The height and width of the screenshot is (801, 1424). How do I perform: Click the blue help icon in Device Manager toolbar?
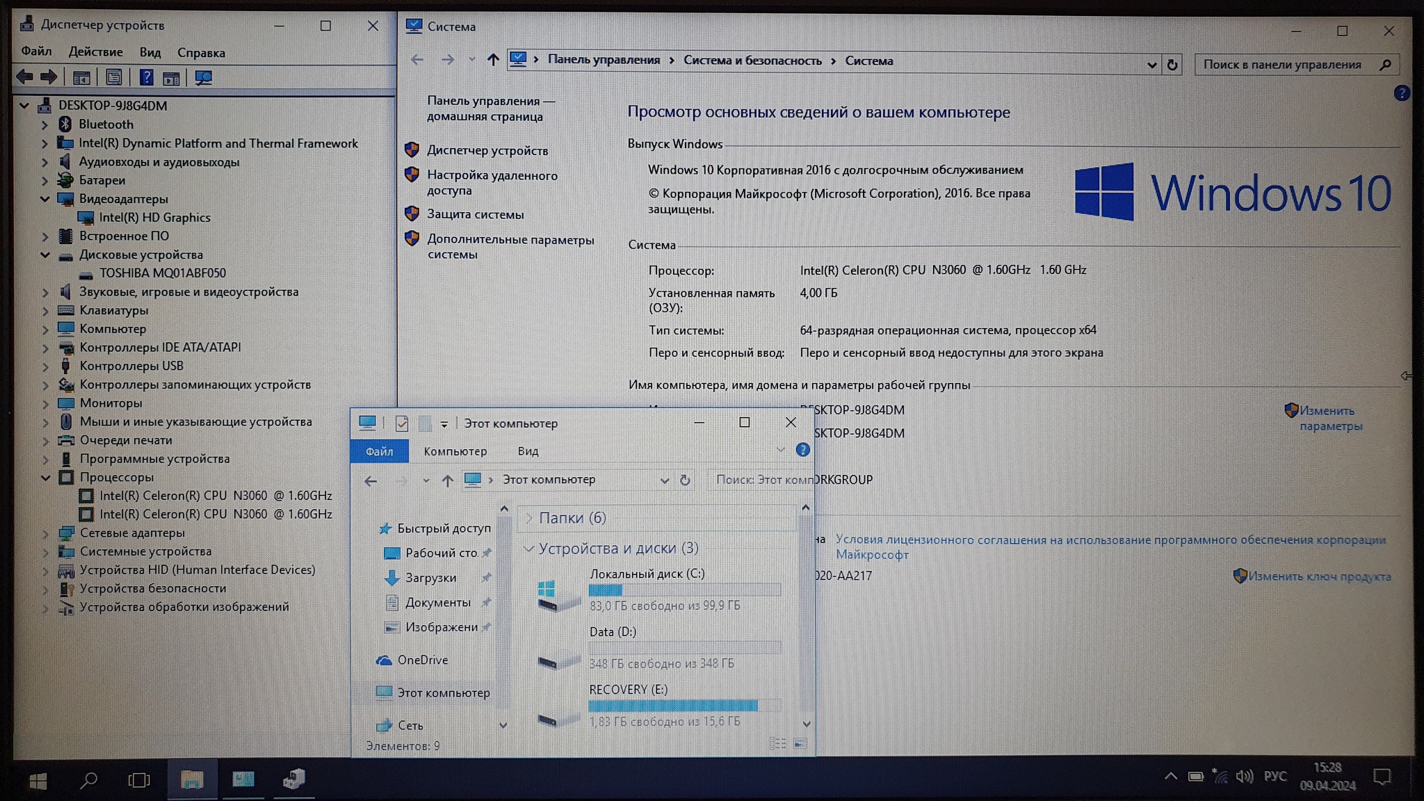tap(146, 78)
